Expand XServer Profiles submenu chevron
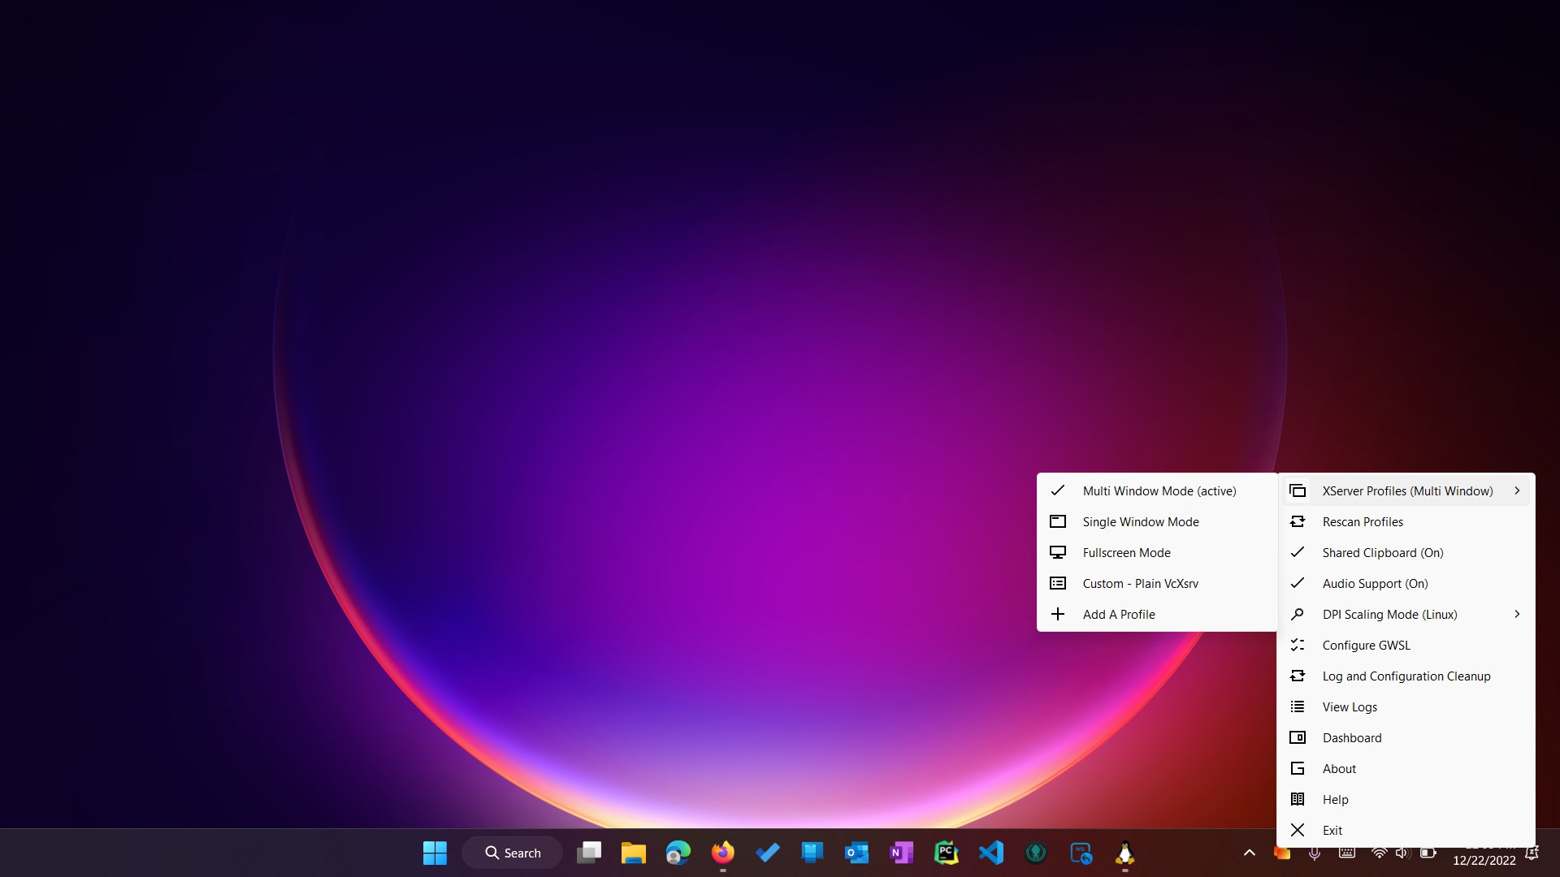The image size is (1560, 877). point(1516,490)
